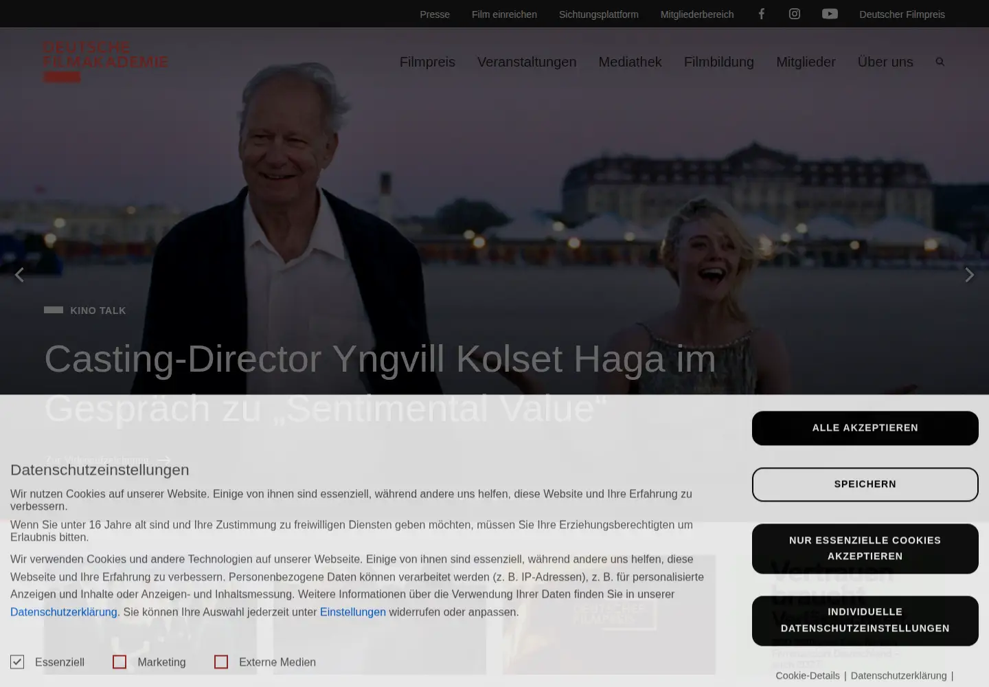Open the Filmpreis menu
Screen dimensions: 989x687
click(x=427, y=62)
